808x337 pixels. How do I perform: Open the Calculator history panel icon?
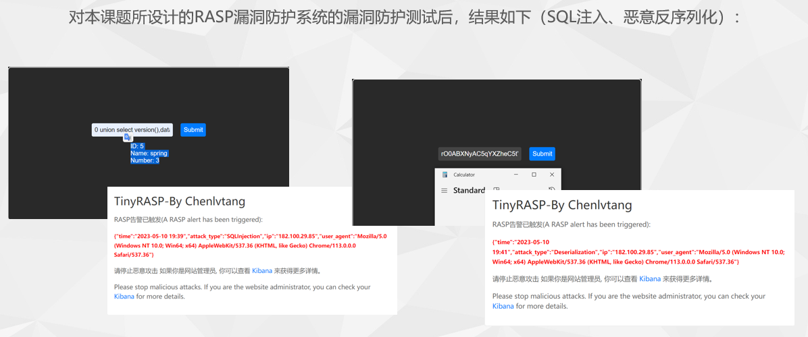pyautogui.click(x=551, y=191)
